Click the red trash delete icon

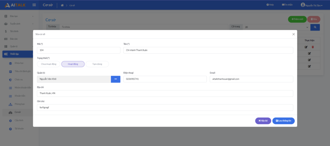click(x=313, y=47)
